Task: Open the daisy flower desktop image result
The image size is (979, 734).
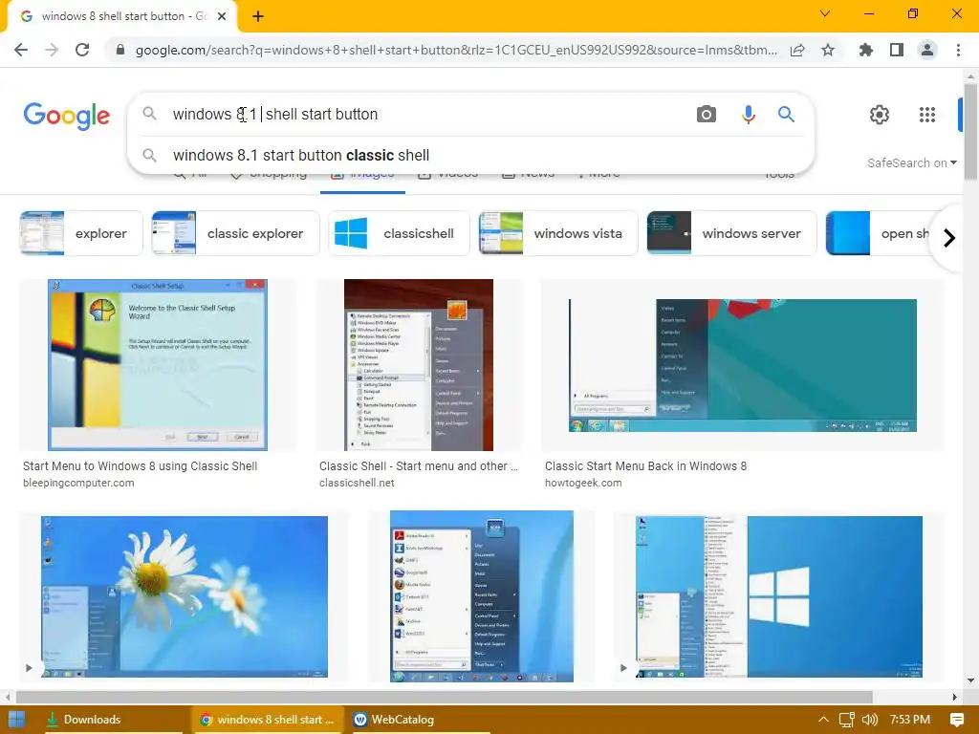Action: (x=185, y=596)
